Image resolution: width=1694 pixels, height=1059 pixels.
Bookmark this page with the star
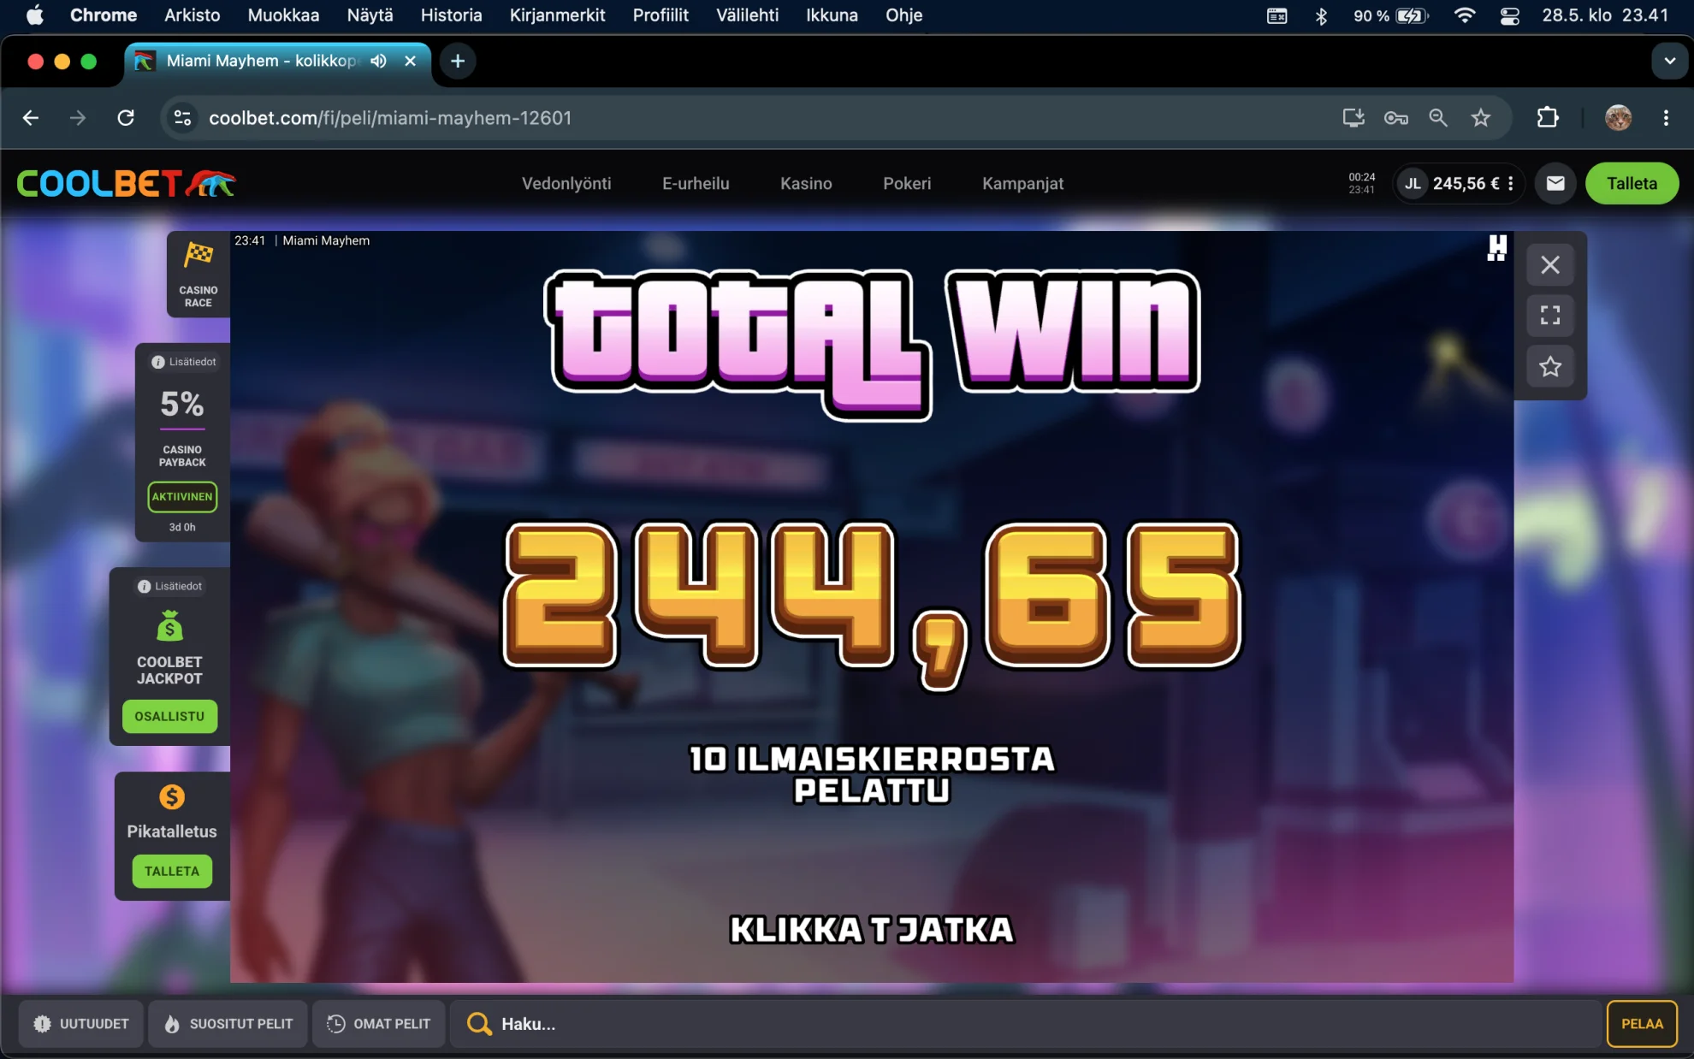pyautogui.click(x=1481, y=118)
